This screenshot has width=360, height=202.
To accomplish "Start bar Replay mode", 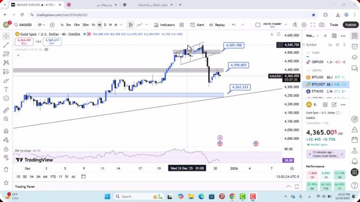I will pyautogui.click(x=217, y=25).
